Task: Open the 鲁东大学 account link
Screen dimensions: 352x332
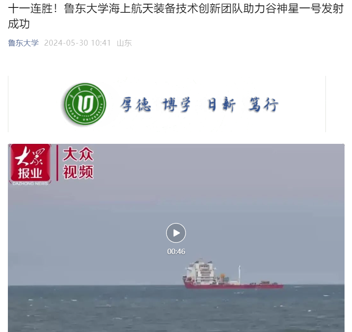Action: click(23, 43)
